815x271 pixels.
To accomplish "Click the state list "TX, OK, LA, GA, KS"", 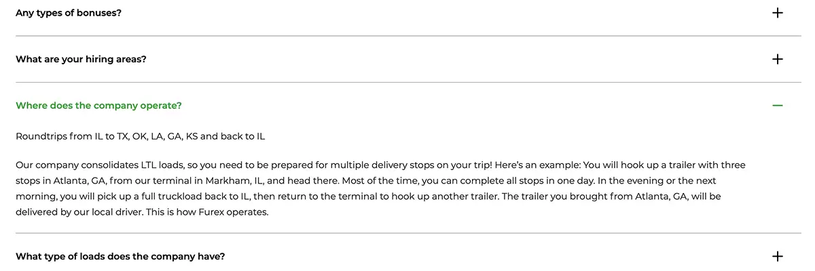I will (157, 136).
